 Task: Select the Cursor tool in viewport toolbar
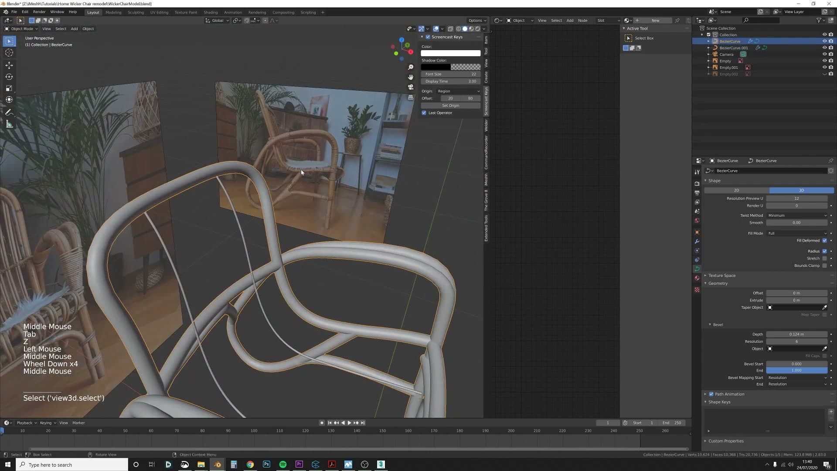click(9, 53)
